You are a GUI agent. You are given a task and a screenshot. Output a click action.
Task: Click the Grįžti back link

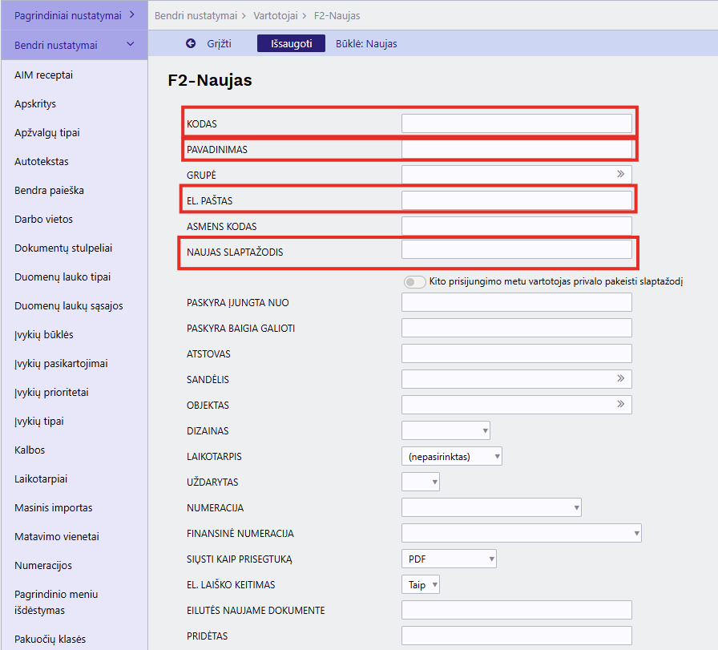[219, 43]
